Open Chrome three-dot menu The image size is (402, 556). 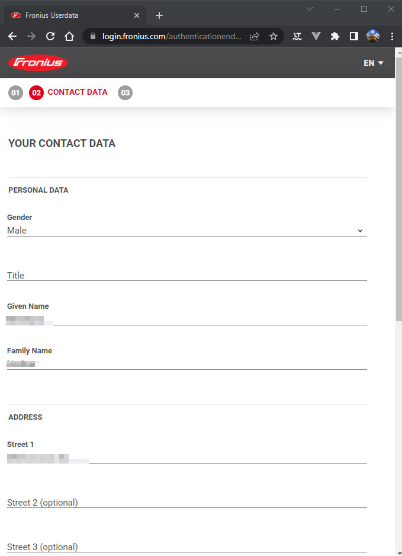click(392, 36)
